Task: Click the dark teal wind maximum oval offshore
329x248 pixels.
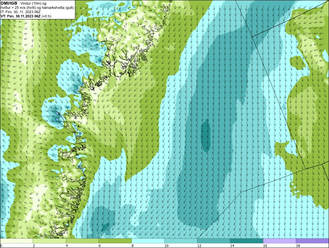Action: pos(206,135)
